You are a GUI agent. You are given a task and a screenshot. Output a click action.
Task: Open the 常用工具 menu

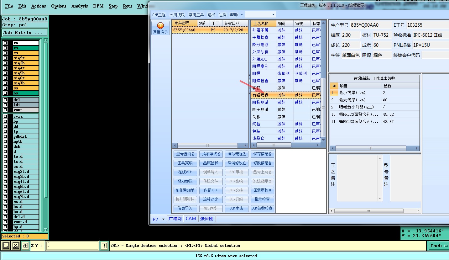point(196,15)
